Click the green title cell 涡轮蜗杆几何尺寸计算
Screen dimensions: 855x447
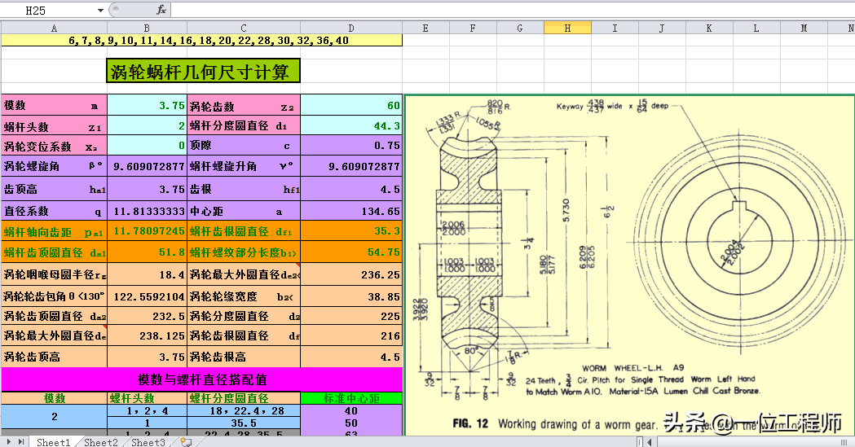click(x=203, y=71)
